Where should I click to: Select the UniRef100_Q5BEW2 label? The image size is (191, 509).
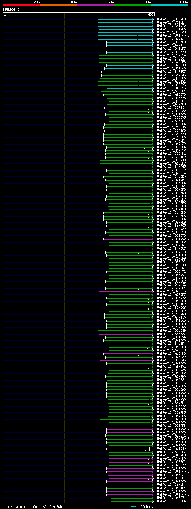coord(171,281)
